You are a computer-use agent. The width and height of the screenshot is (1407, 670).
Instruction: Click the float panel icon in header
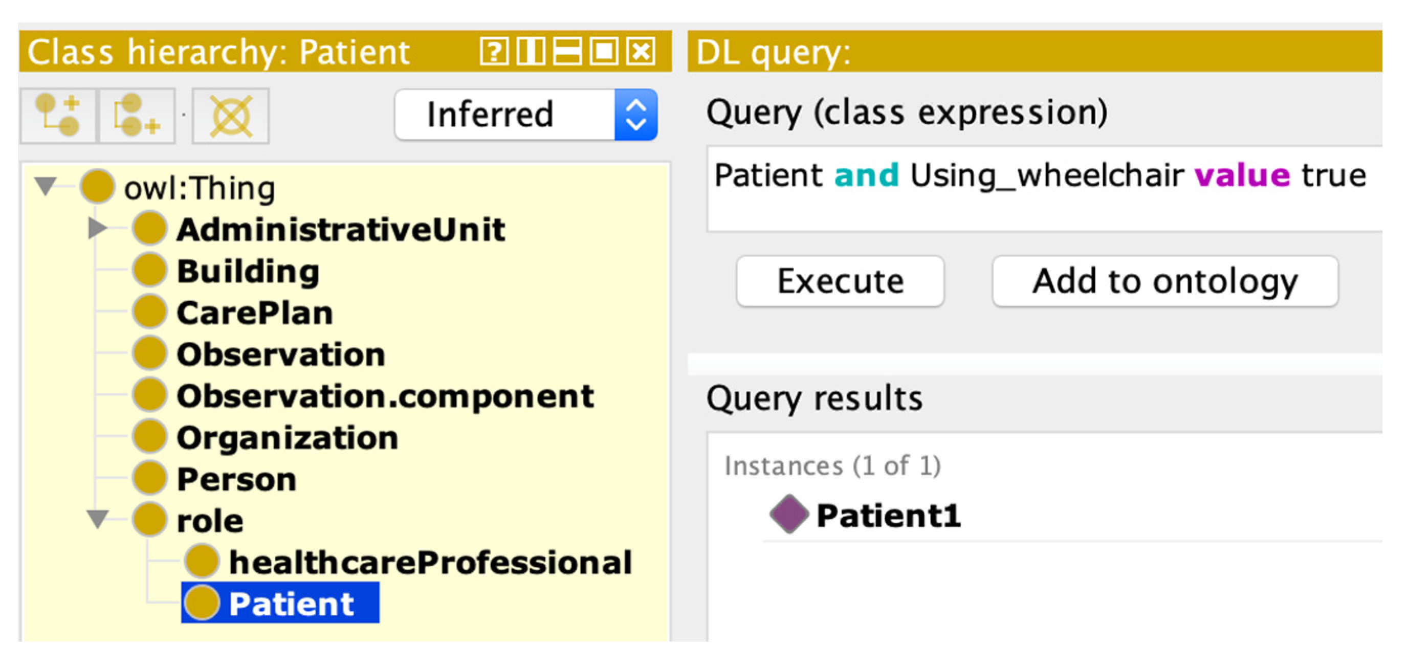click(604, 52)
